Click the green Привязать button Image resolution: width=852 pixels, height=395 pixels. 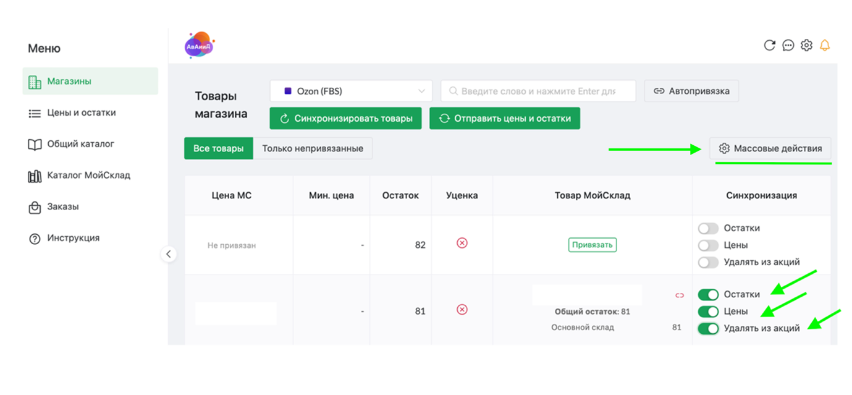coord(593,245)
